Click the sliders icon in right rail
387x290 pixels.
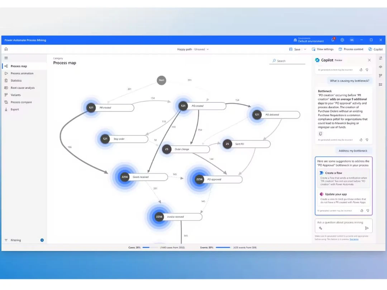coord(381,58)
